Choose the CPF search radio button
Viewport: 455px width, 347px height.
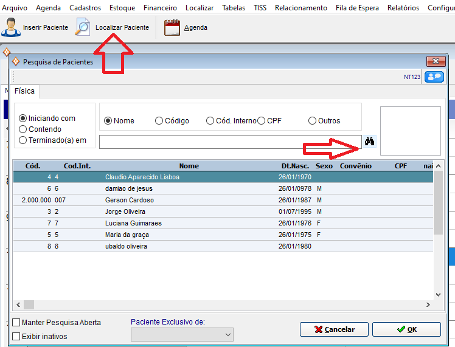(x=261, y=121)
